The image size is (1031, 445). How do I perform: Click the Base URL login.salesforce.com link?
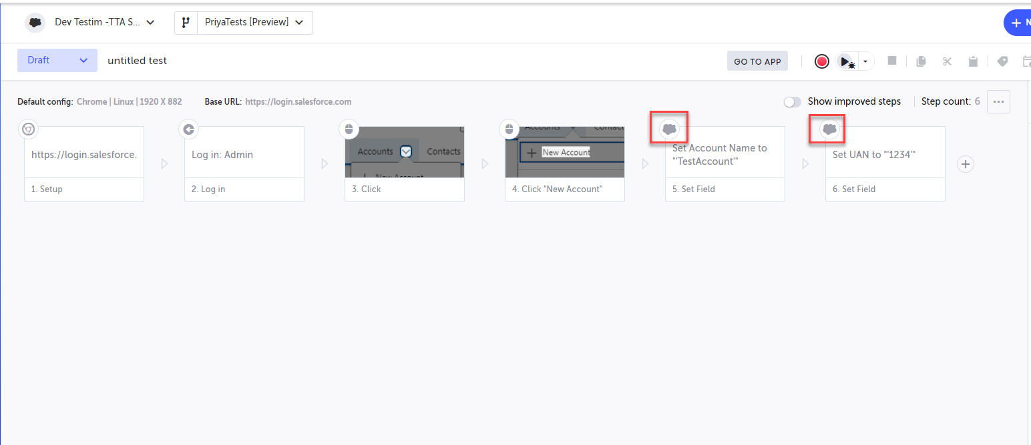point(298,102)
